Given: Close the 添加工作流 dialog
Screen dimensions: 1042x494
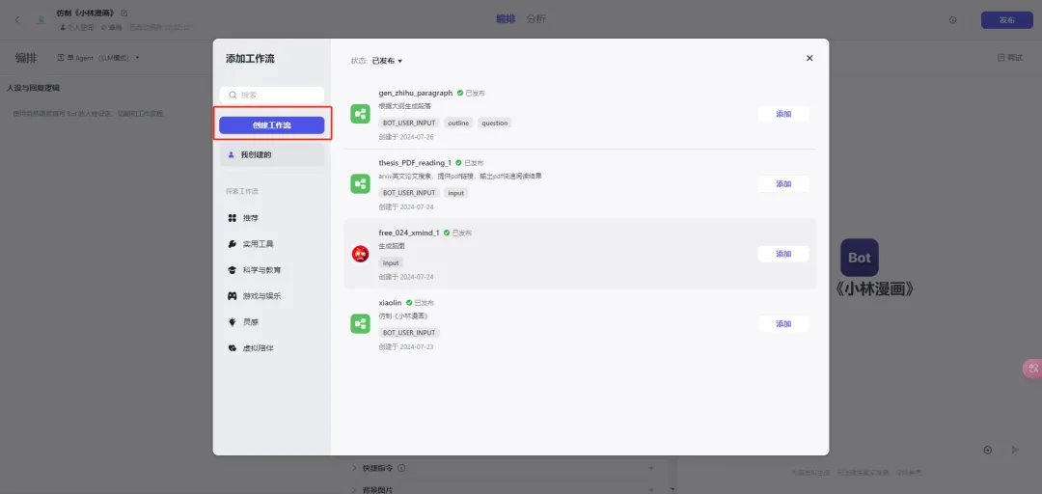Looking at the screenshot, I should (x=809, y=58).
